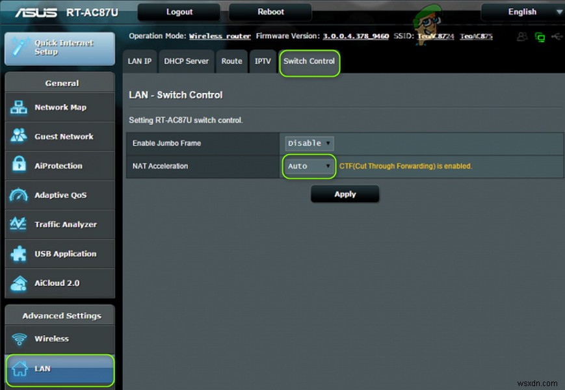This screenshot has width=565, height=390.
Task: Click the first SSID link next to SSID label
Action: coord(436,36)
